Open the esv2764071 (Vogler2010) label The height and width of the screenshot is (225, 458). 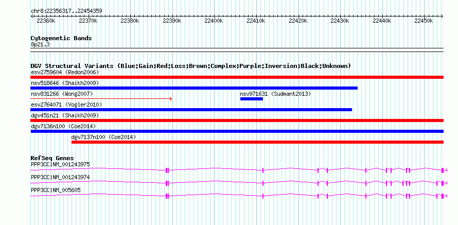pos(66,105)
